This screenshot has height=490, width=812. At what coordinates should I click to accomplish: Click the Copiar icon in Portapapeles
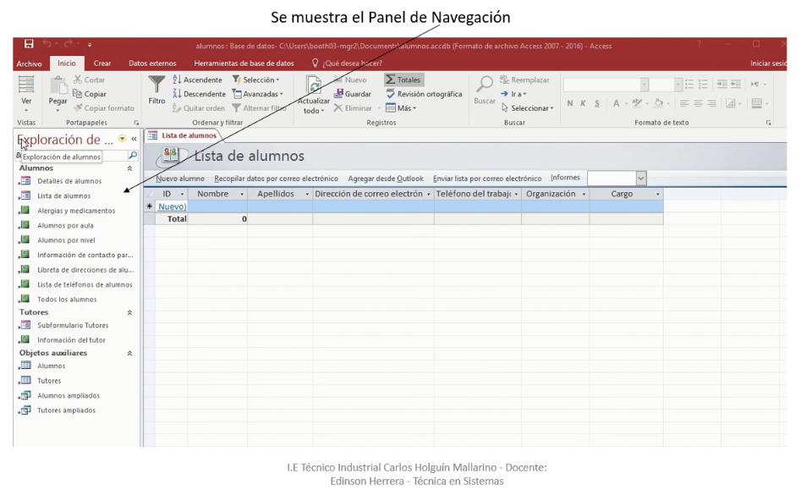tap(78, 94)
